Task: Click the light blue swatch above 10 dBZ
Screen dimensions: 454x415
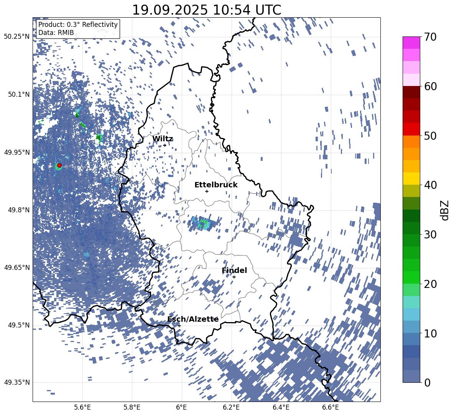Action: tap(411, 327)
